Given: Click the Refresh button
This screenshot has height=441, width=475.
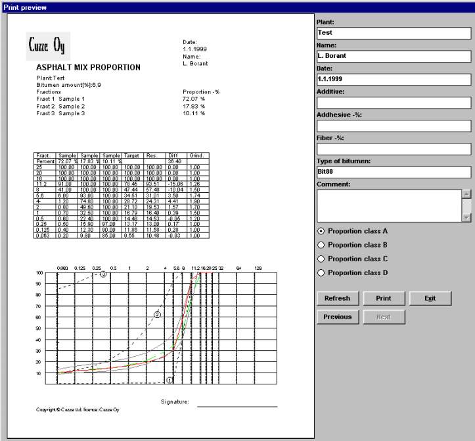Looking at the screenshot, I should [338, 298].
